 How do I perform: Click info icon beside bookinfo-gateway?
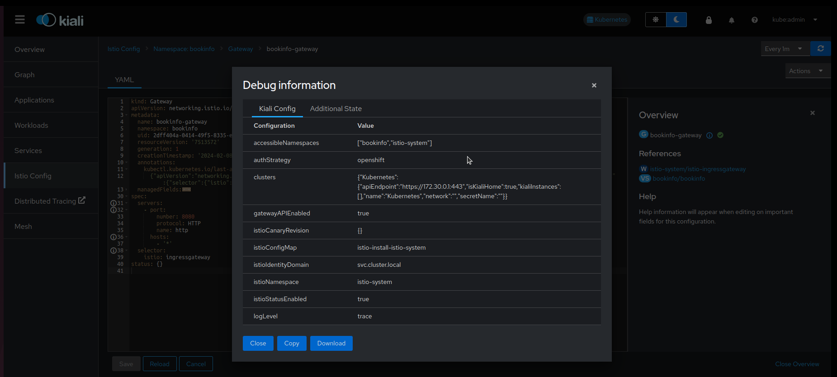[709, 135]
